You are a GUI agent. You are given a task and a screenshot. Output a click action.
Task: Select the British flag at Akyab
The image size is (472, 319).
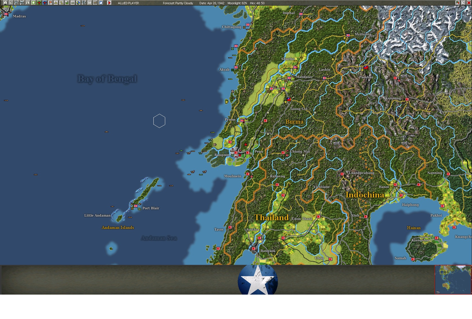236,67
